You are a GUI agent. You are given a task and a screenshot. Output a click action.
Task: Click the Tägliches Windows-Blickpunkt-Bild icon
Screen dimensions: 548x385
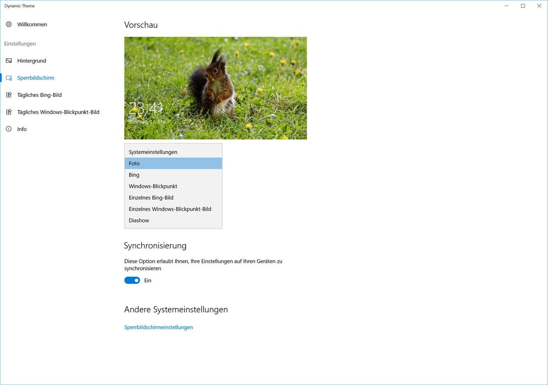pos(9,112)
